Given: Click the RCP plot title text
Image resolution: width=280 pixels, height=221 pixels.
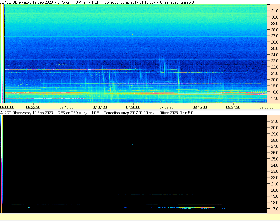Looking at the screenshot, I should click(97, 2).
